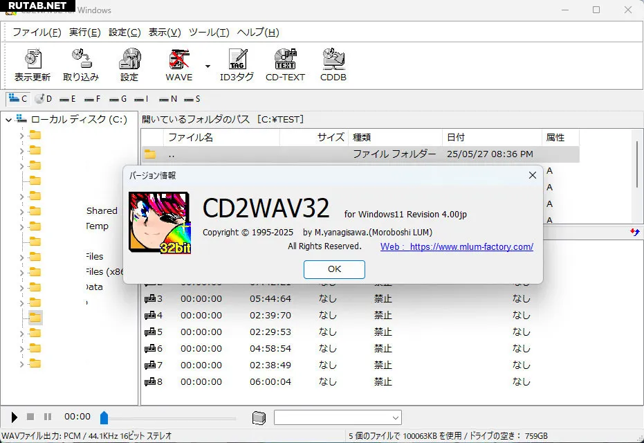644x443 pixels.
Task: Click the ID3タグ toolbar icon
Action: coord(237,65)
